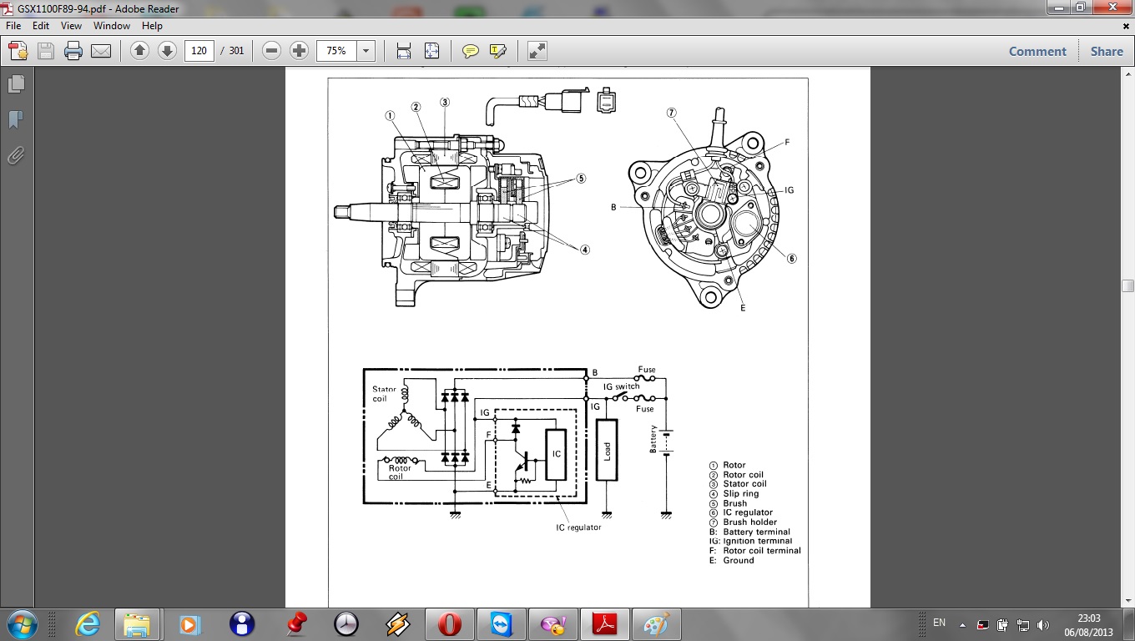Screen dimensions: 1135x641
Task: Open the View menu
Action: click(71, 26)
